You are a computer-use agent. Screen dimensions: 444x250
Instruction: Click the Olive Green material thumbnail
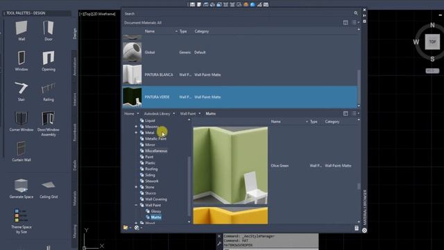pos(230,165)
